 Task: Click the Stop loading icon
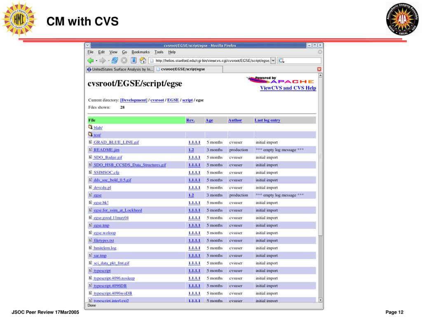124,61
